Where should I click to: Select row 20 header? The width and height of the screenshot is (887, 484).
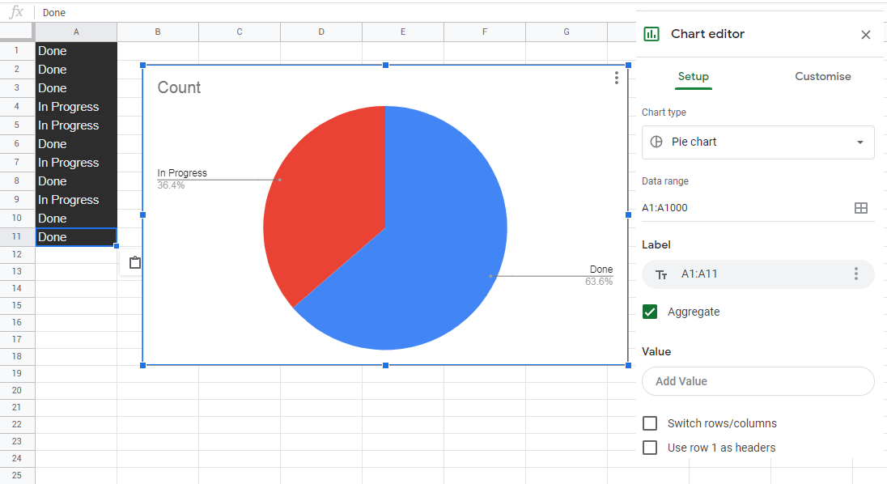click(x=17, y=390)
